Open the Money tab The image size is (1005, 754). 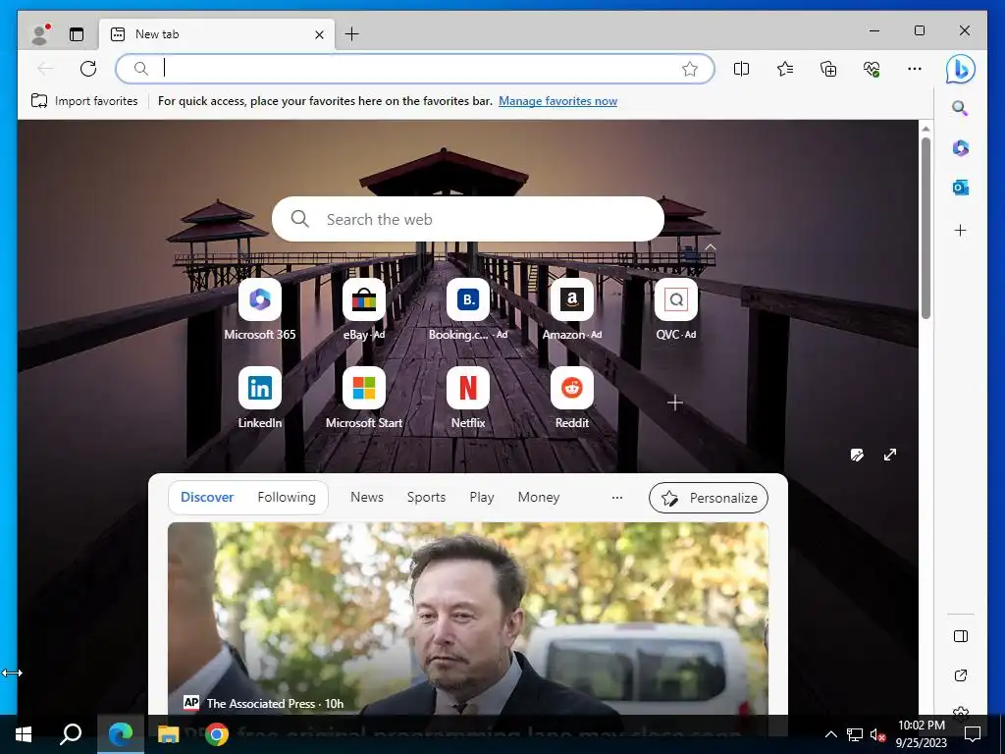tap(539, 497)
